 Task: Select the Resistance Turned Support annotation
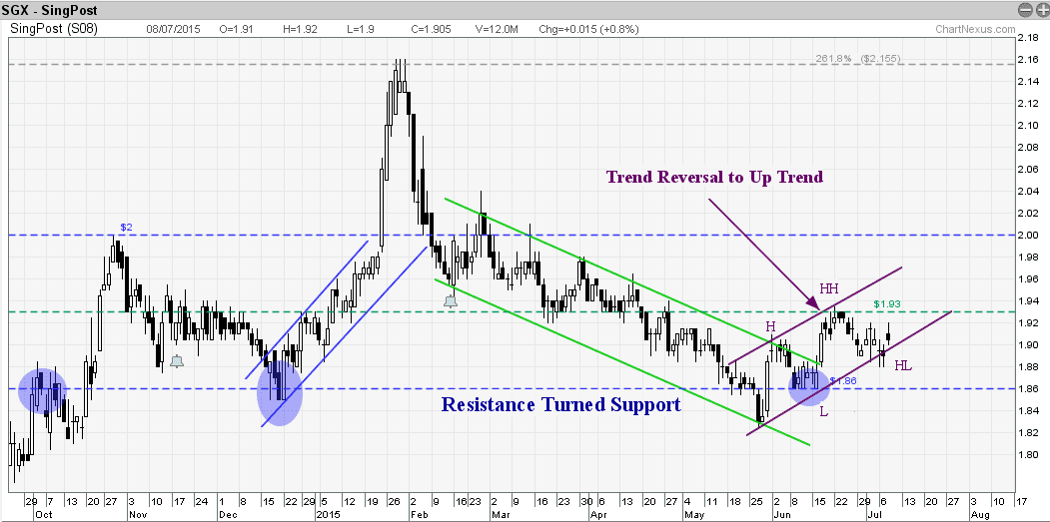[x=560, y=405]
